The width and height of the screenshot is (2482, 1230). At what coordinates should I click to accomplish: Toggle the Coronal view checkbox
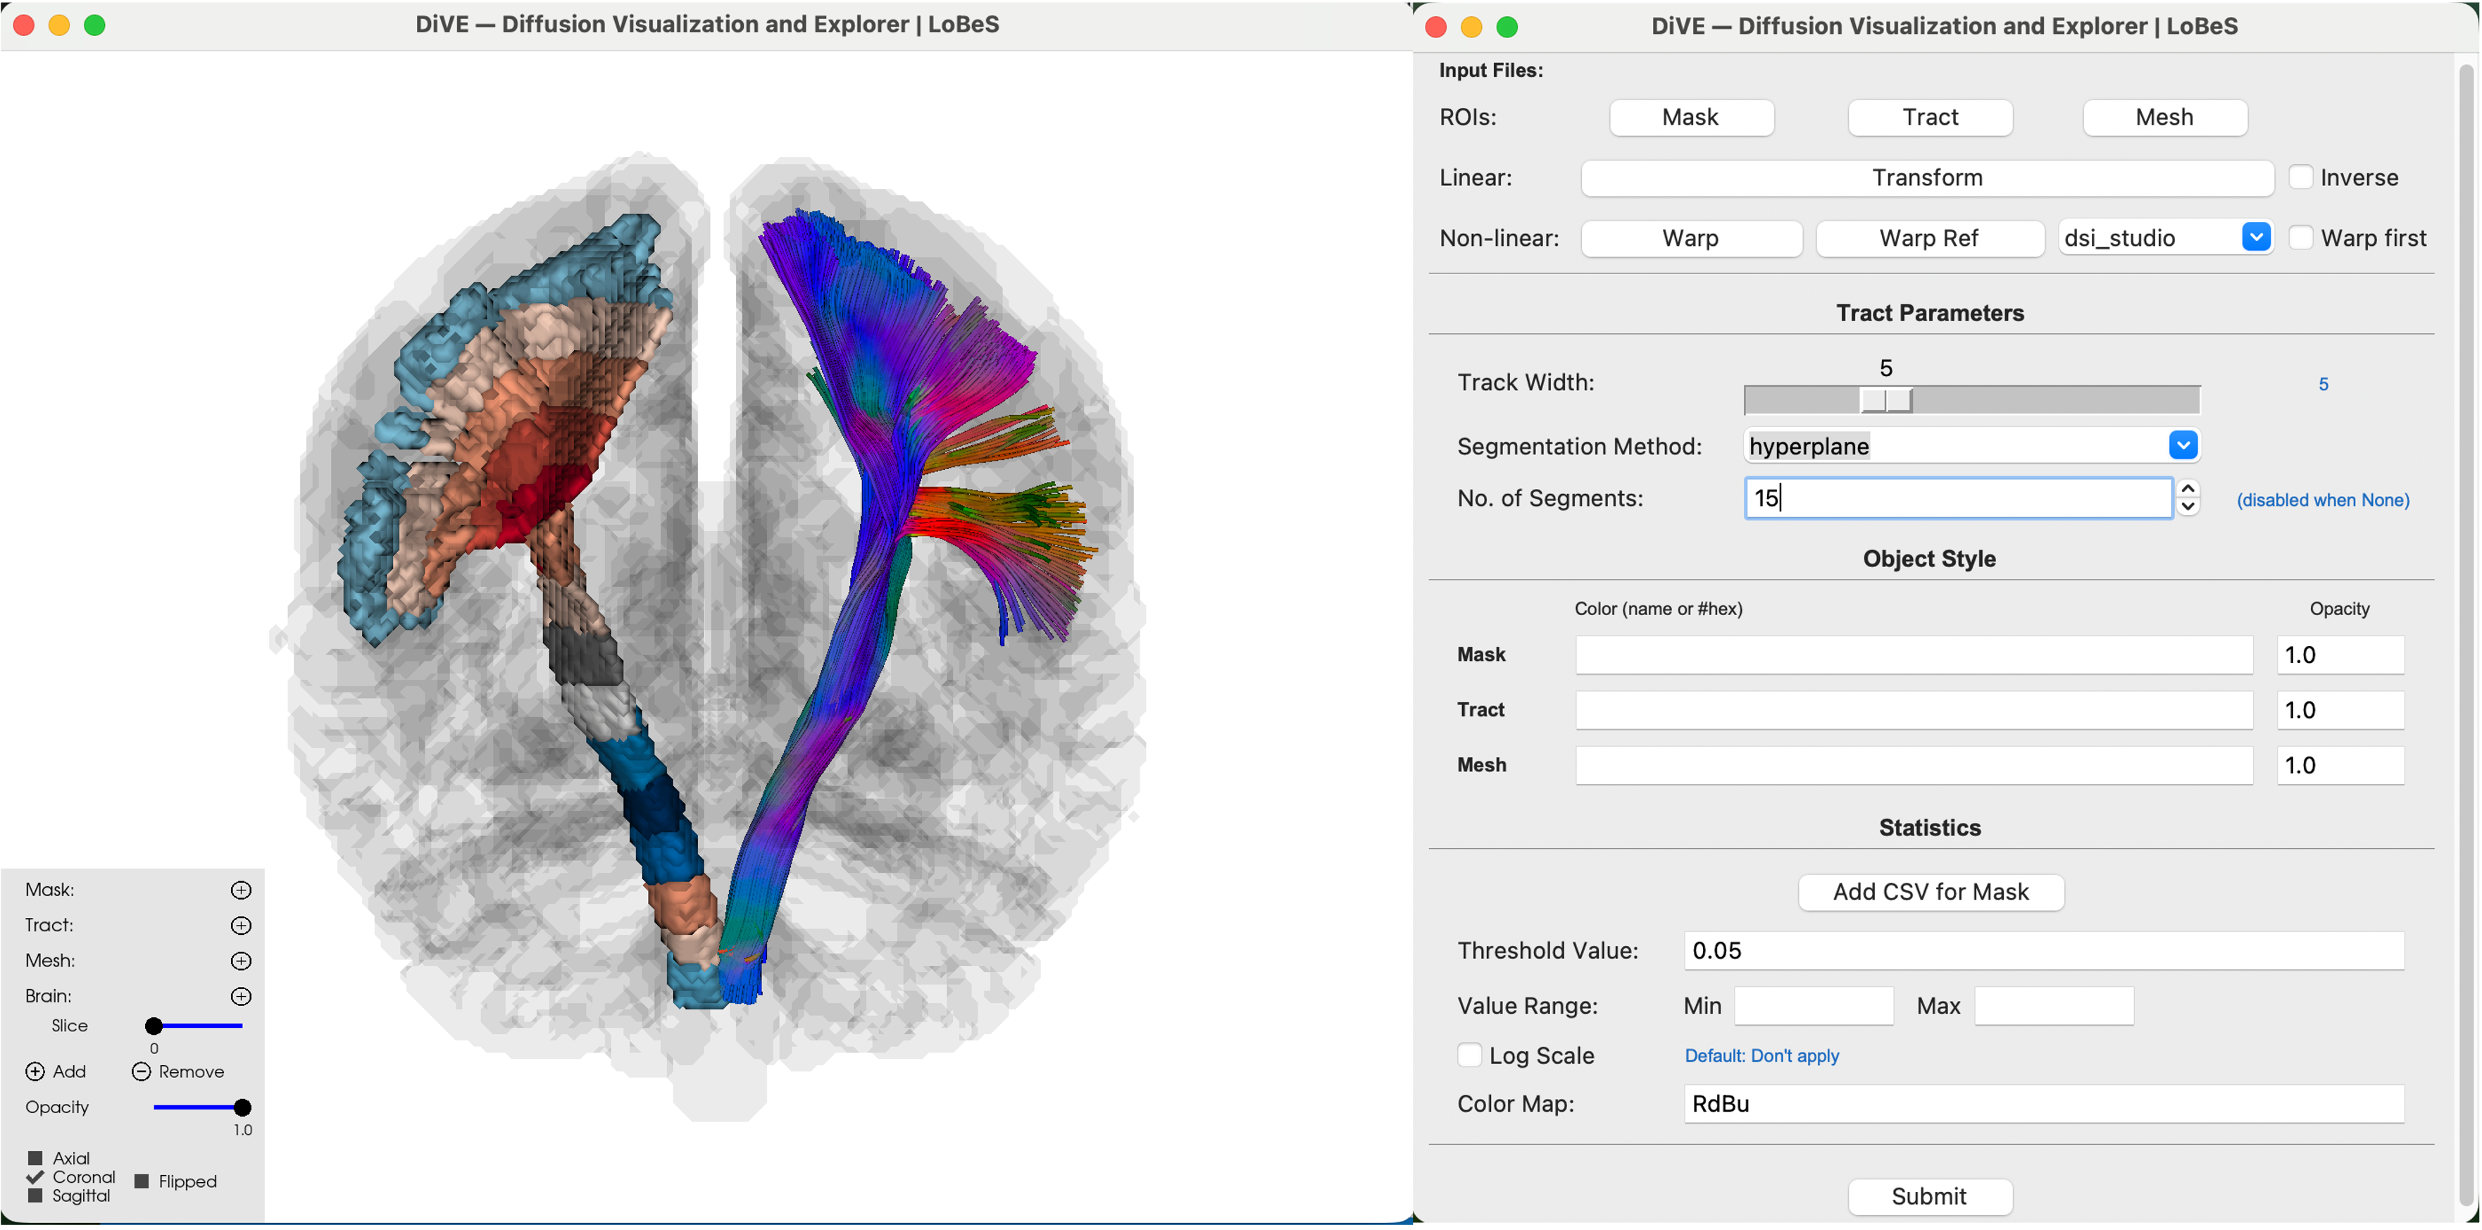pyautogui.click(x=36, y=1177)
